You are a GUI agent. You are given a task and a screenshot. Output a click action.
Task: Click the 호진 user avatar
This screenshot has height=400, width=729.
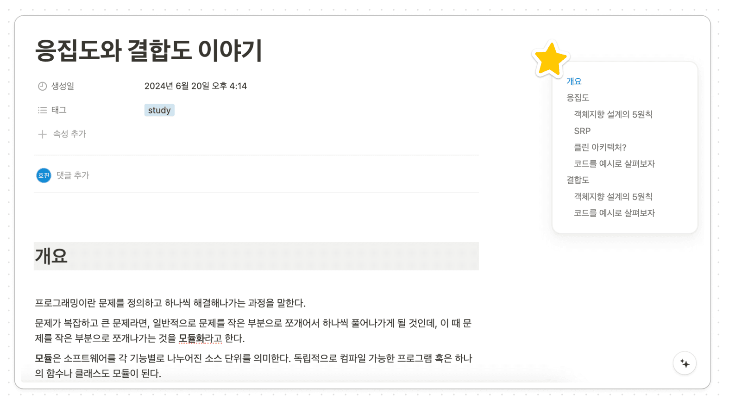click(44, 175)
